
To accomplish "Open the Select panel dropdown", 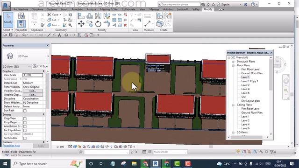I will click(8, 30).
